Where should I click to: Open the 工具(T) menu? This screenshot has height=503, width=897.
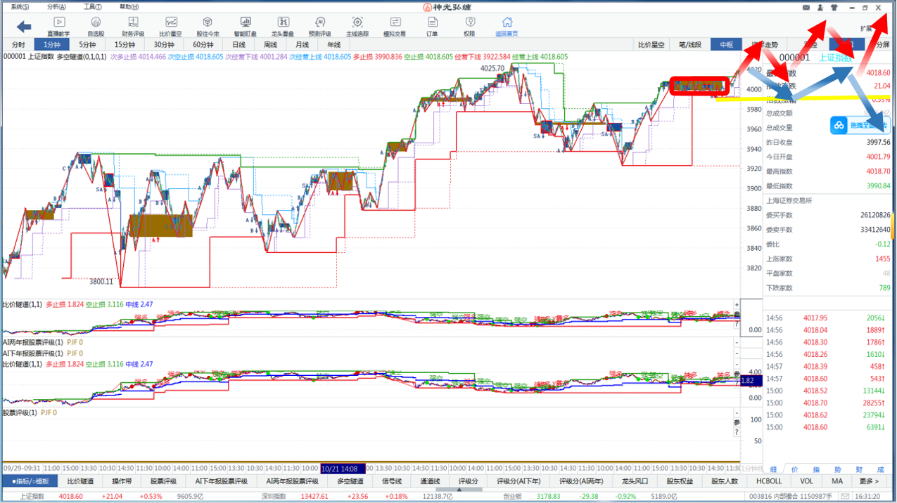92,6
